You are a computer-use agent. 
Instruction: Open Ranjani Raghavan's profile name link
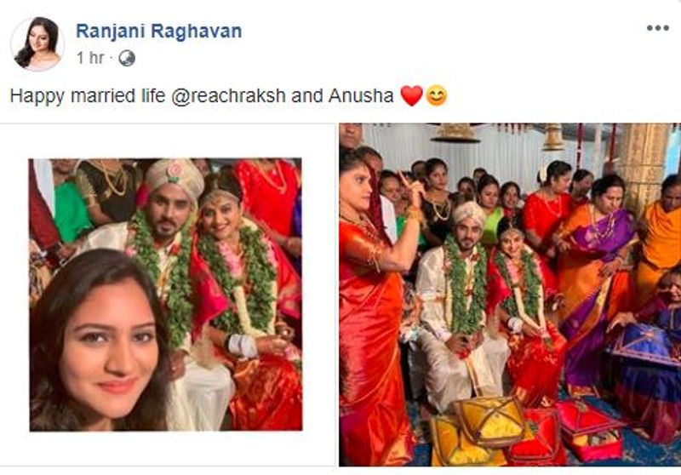pos(159,31)
